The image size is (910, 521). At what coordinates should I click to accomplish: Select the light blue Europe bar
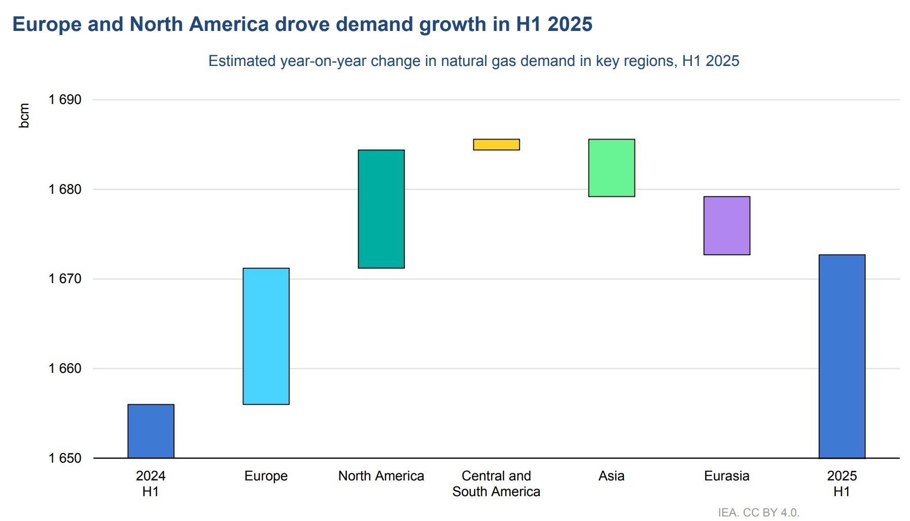point(266,336)
